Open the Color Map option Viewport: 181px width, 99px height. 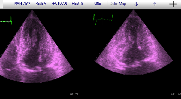coord(118,4)
